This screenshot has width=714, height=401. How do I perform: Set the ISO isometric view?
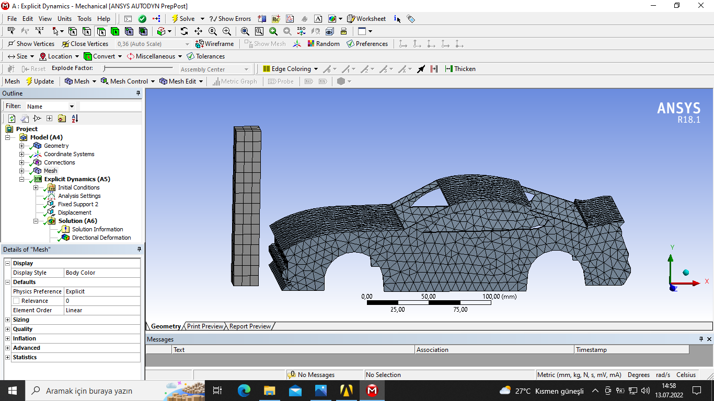coord(301,31)
